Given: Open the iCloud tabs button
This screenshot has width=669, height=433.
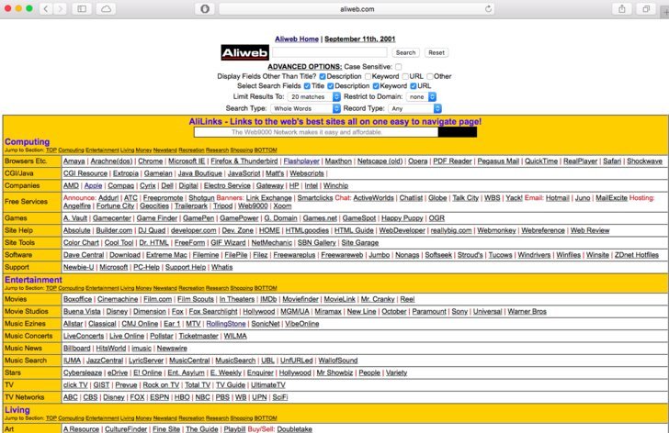Looking at the screenshot, I should [107, 8].
